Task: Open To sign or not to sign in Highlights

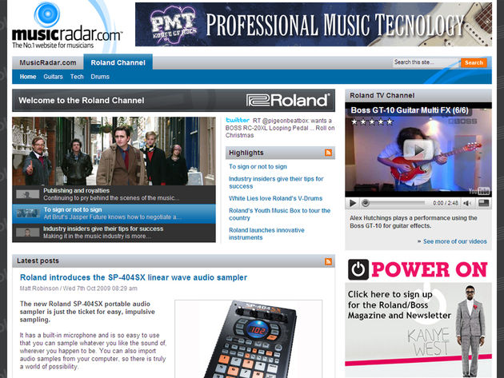Action: (258, 167)
